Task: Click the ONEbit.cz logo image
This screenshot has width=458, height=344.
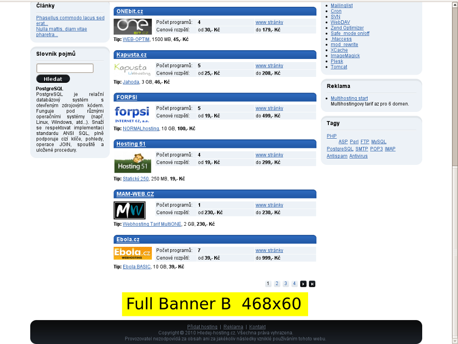Action: (x=132, y=27)
